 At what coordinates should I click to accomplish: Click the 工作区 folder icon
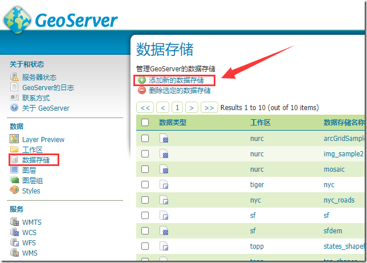(14, 149)
